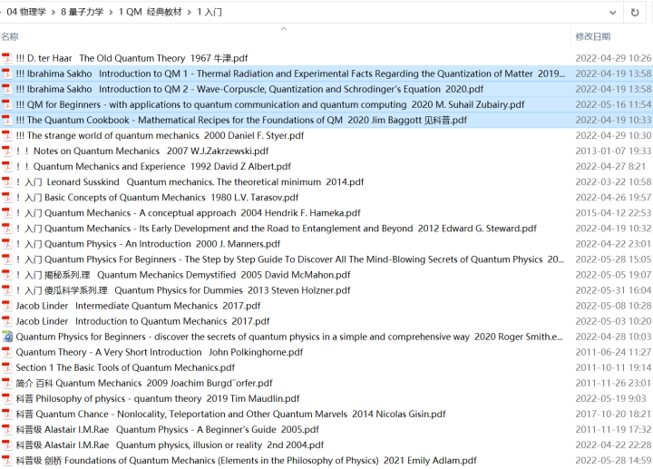
Task: Click the date '2013-01-07 19:33' cell
Action: [613, 151]
